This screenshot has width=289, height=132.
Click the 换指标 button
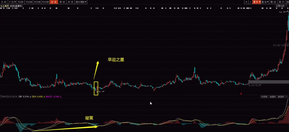click(x=281, y=97)
